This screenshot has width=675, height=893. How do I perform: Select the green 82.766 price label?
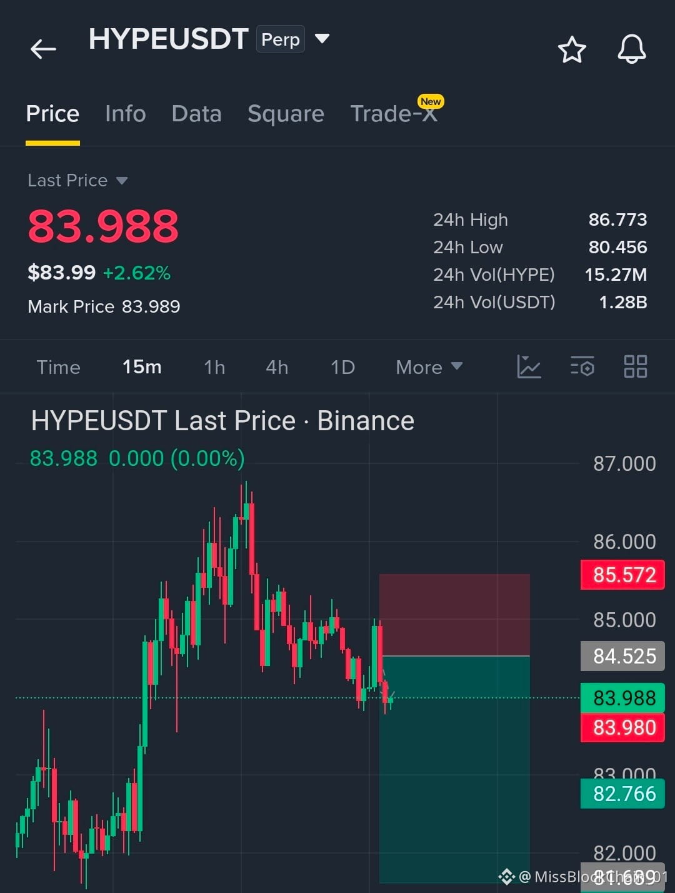pos(622,794)
